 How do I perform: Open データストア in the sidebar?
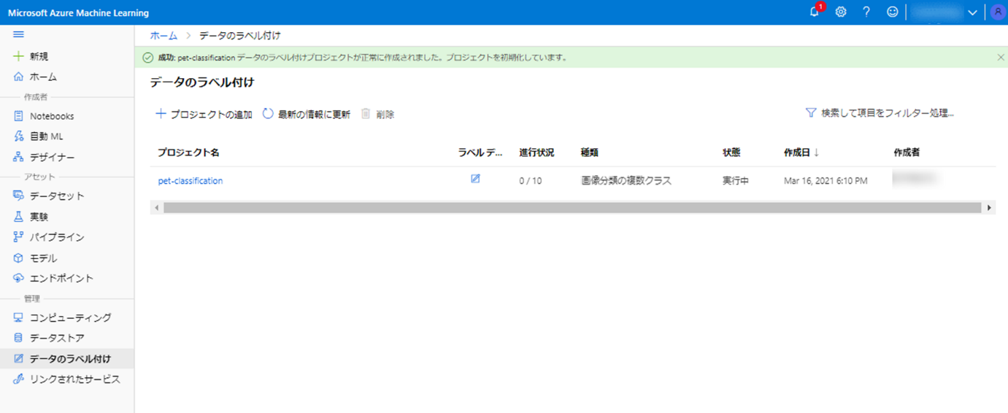point(49,338)
